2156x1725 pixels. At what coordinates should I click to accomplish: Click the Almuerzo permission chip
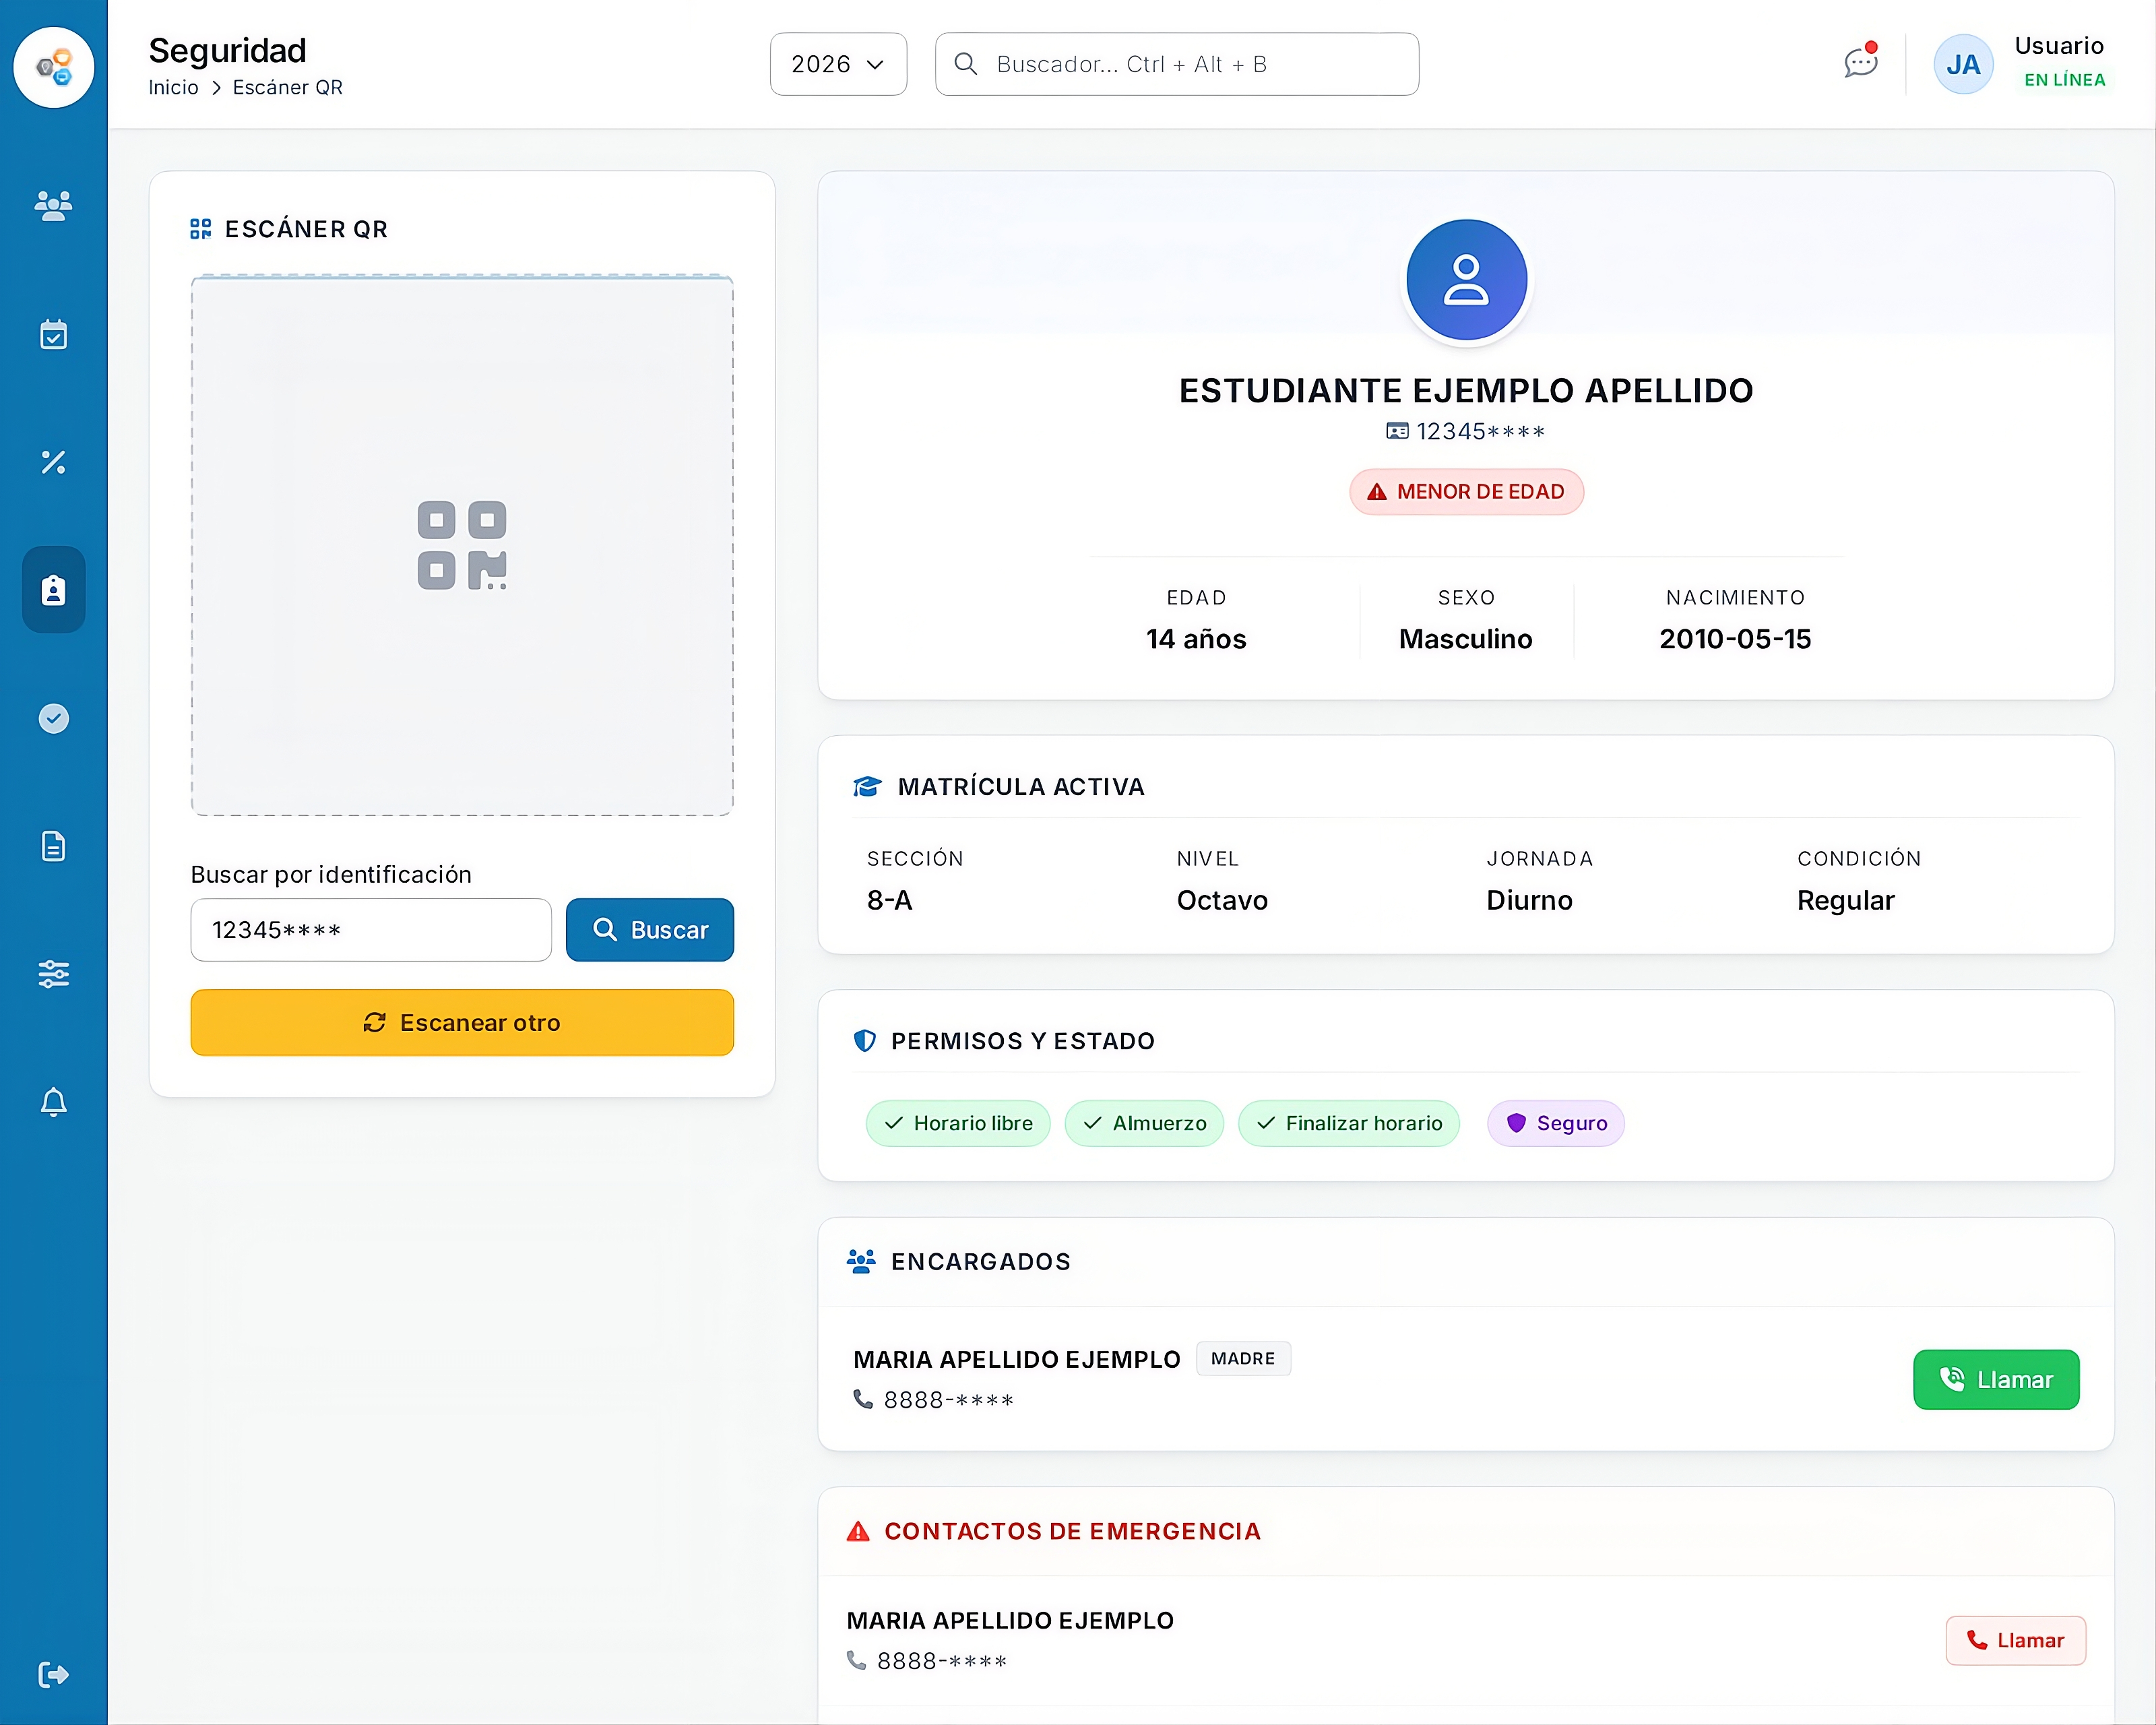pos(1144,1123)
